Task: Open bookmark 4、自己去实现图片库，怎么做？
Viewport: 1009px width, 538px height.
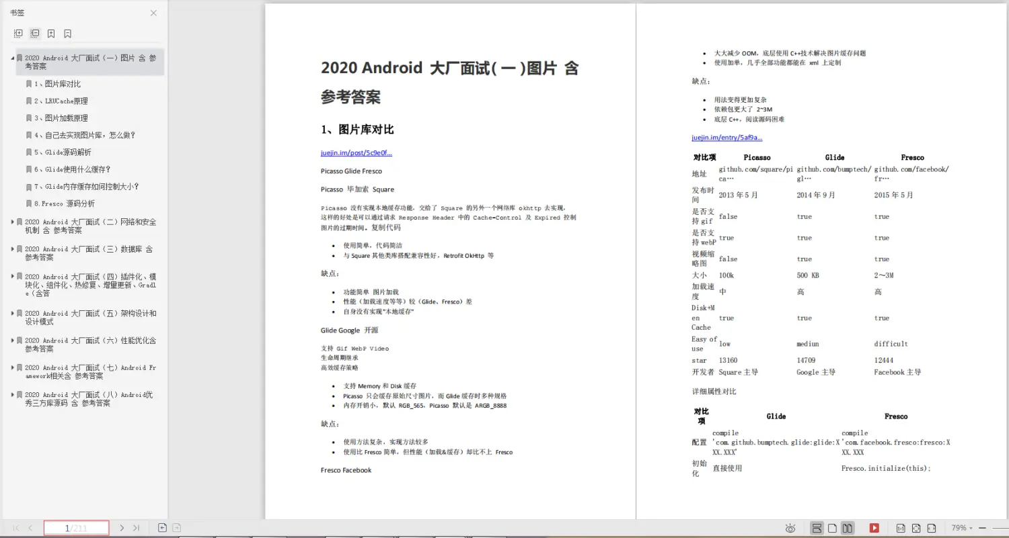Action: [85, 135]
